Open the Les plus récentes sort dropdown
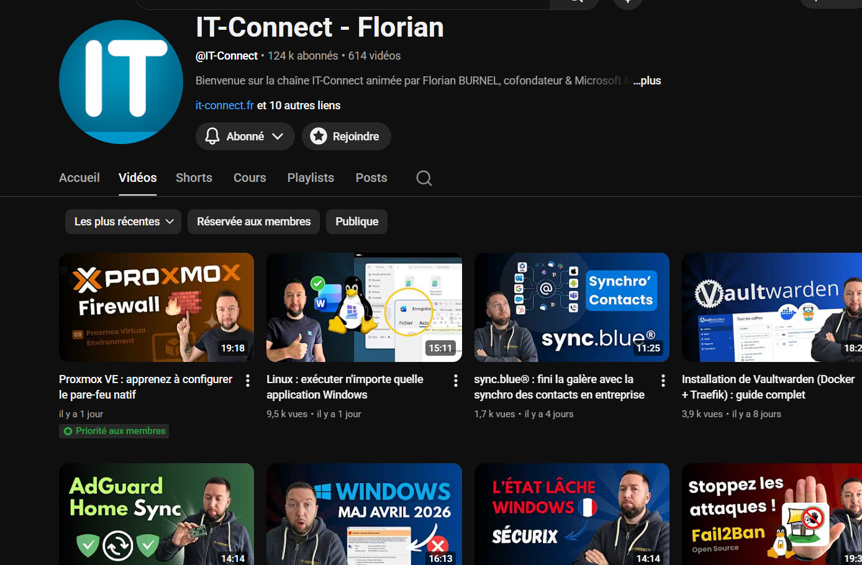This screenshot has height=565, width=862. point(123,222)
